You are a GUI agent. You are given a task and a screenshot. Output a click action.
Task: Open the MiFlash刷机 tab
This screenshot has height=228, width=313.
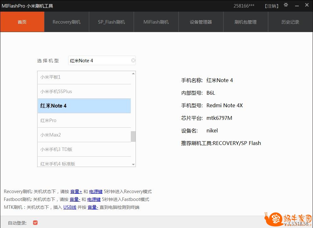pos(156,22)
